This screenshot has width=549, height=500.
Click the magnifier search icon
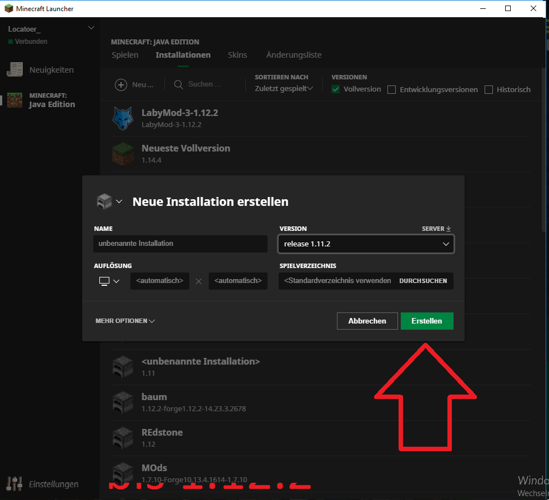(x=178, y=85)
